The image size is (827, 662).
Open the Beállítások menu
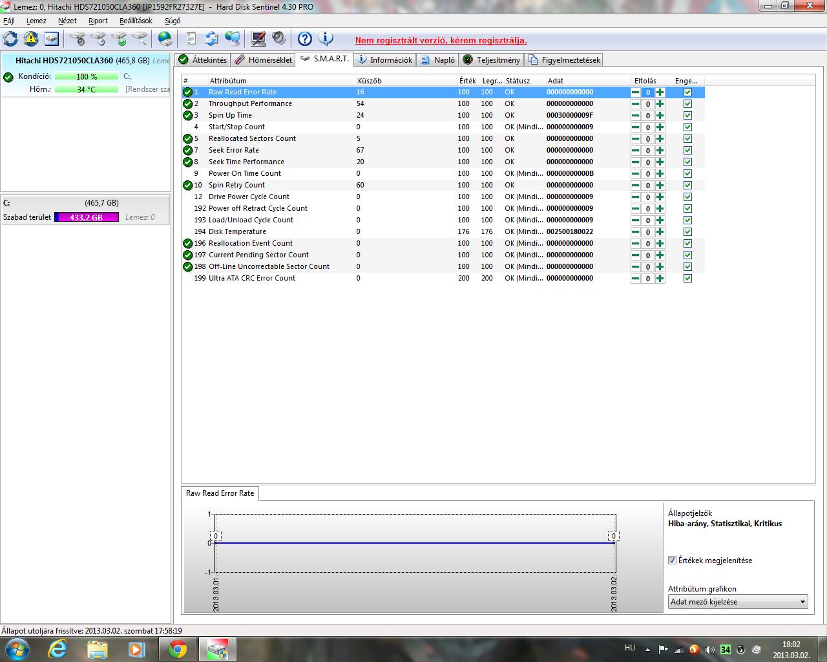click(136, 21)
